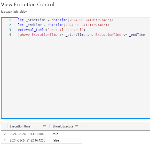Click line number 2 in gutter

pos(10,25)
